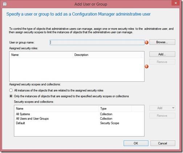
Task: Click Remove for security scopes and collections
Action: coord(162,116)
